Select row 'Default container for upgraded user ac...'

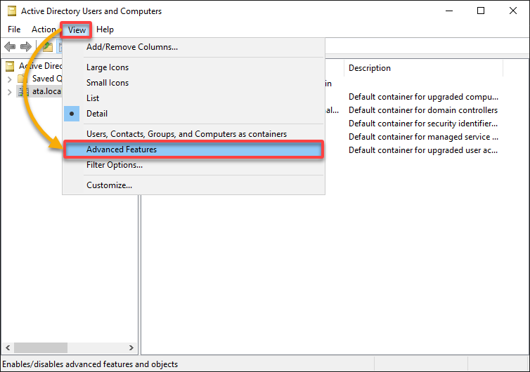(x=423, y=150)
